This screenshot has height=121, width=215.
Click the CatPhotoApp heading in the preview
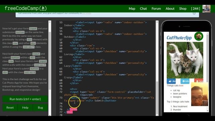[x=179, y=38]
